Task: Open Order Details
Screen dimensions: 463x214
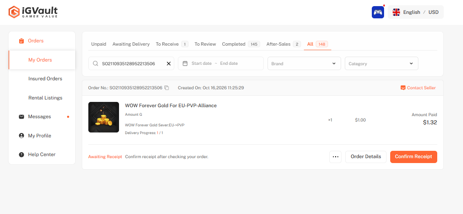Action: click(366, 157)
